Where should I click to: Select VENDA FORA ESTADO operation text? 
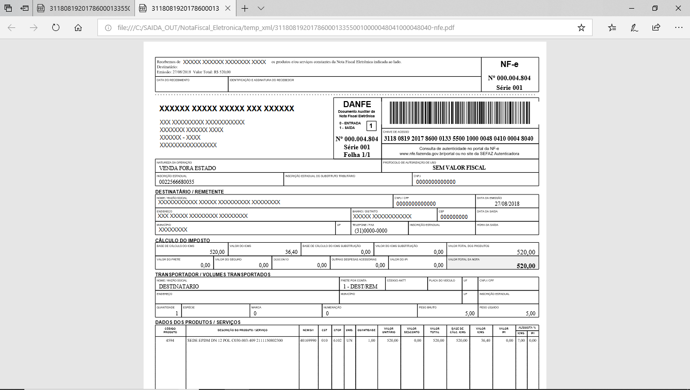(x=187, y=168)
